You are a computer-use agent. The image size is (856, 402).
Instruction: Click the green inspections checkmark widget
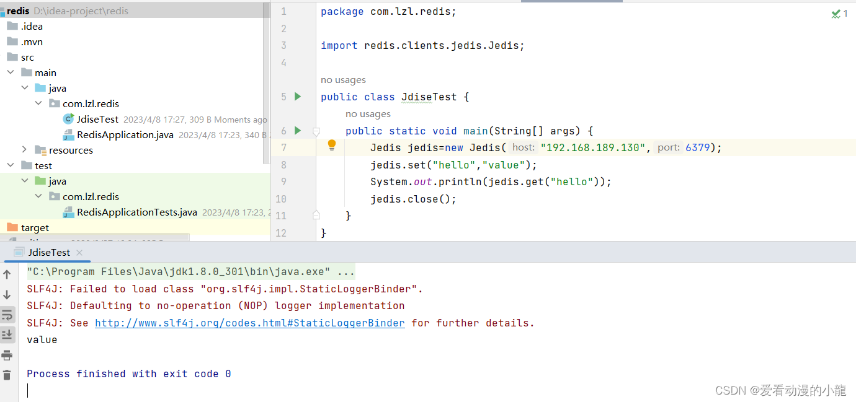[x=836, y=13]
